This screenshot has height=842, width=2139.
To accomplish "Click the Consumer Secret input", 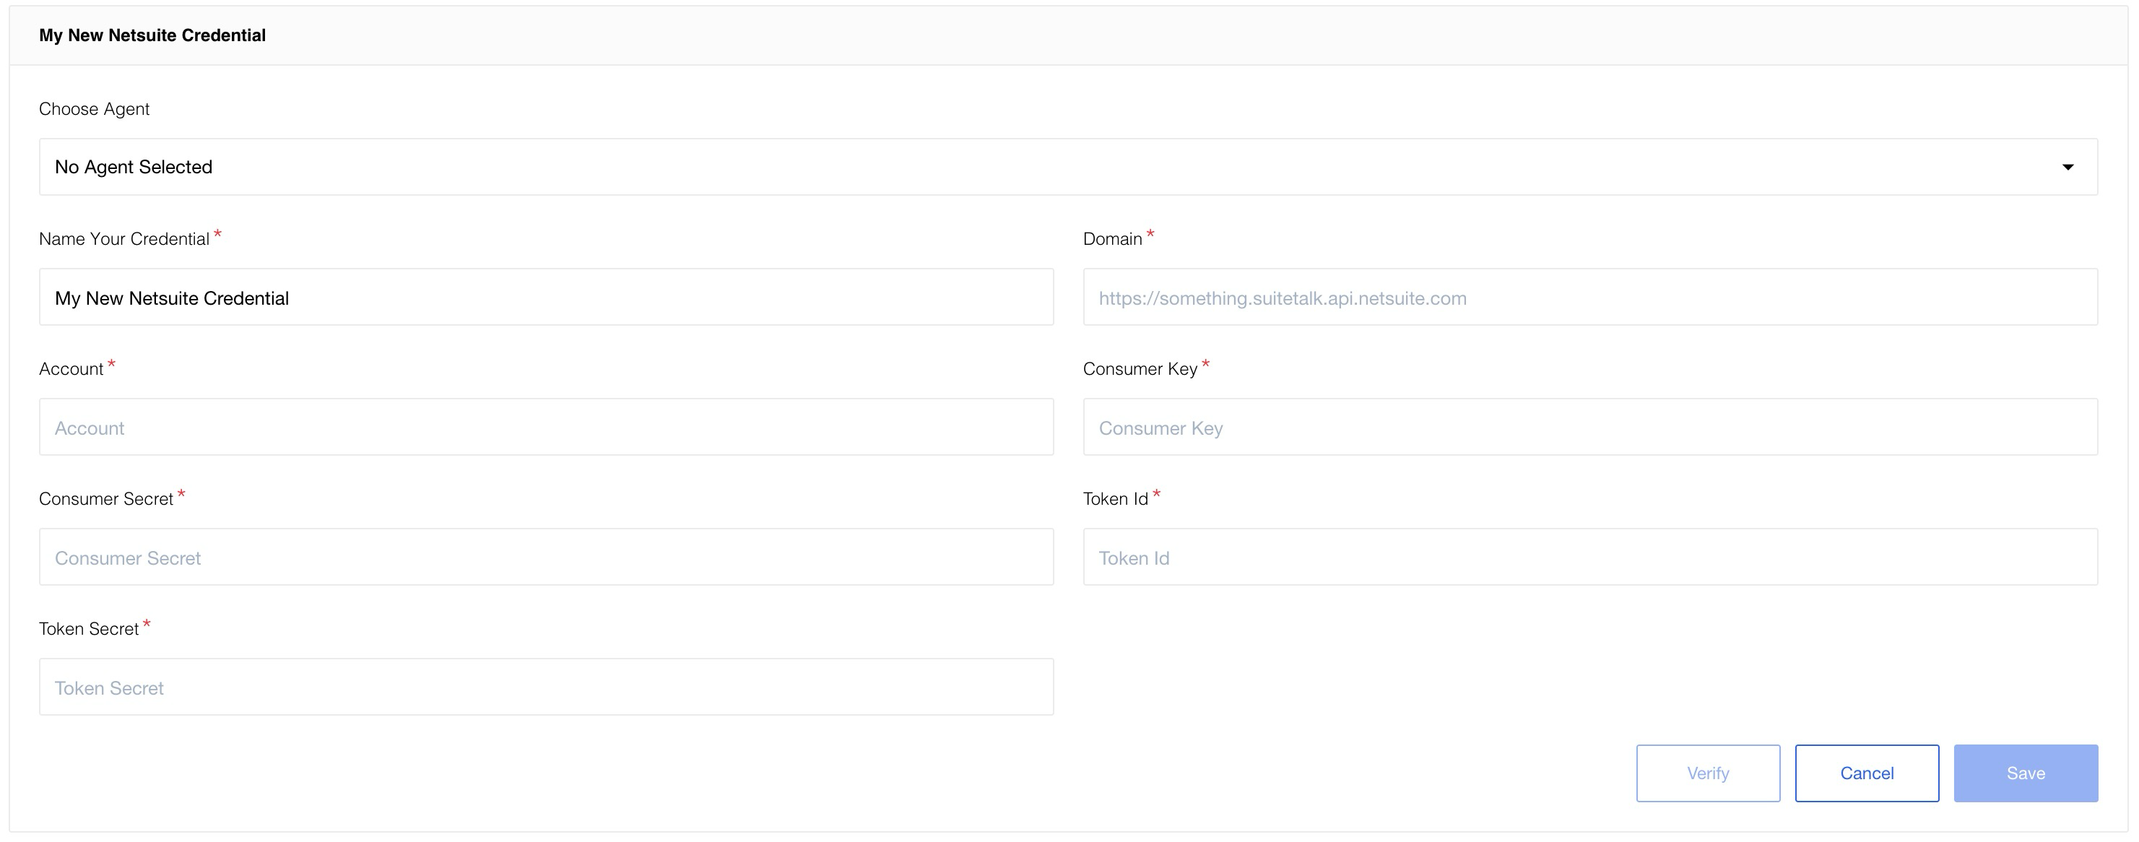I will click(545, 557).
